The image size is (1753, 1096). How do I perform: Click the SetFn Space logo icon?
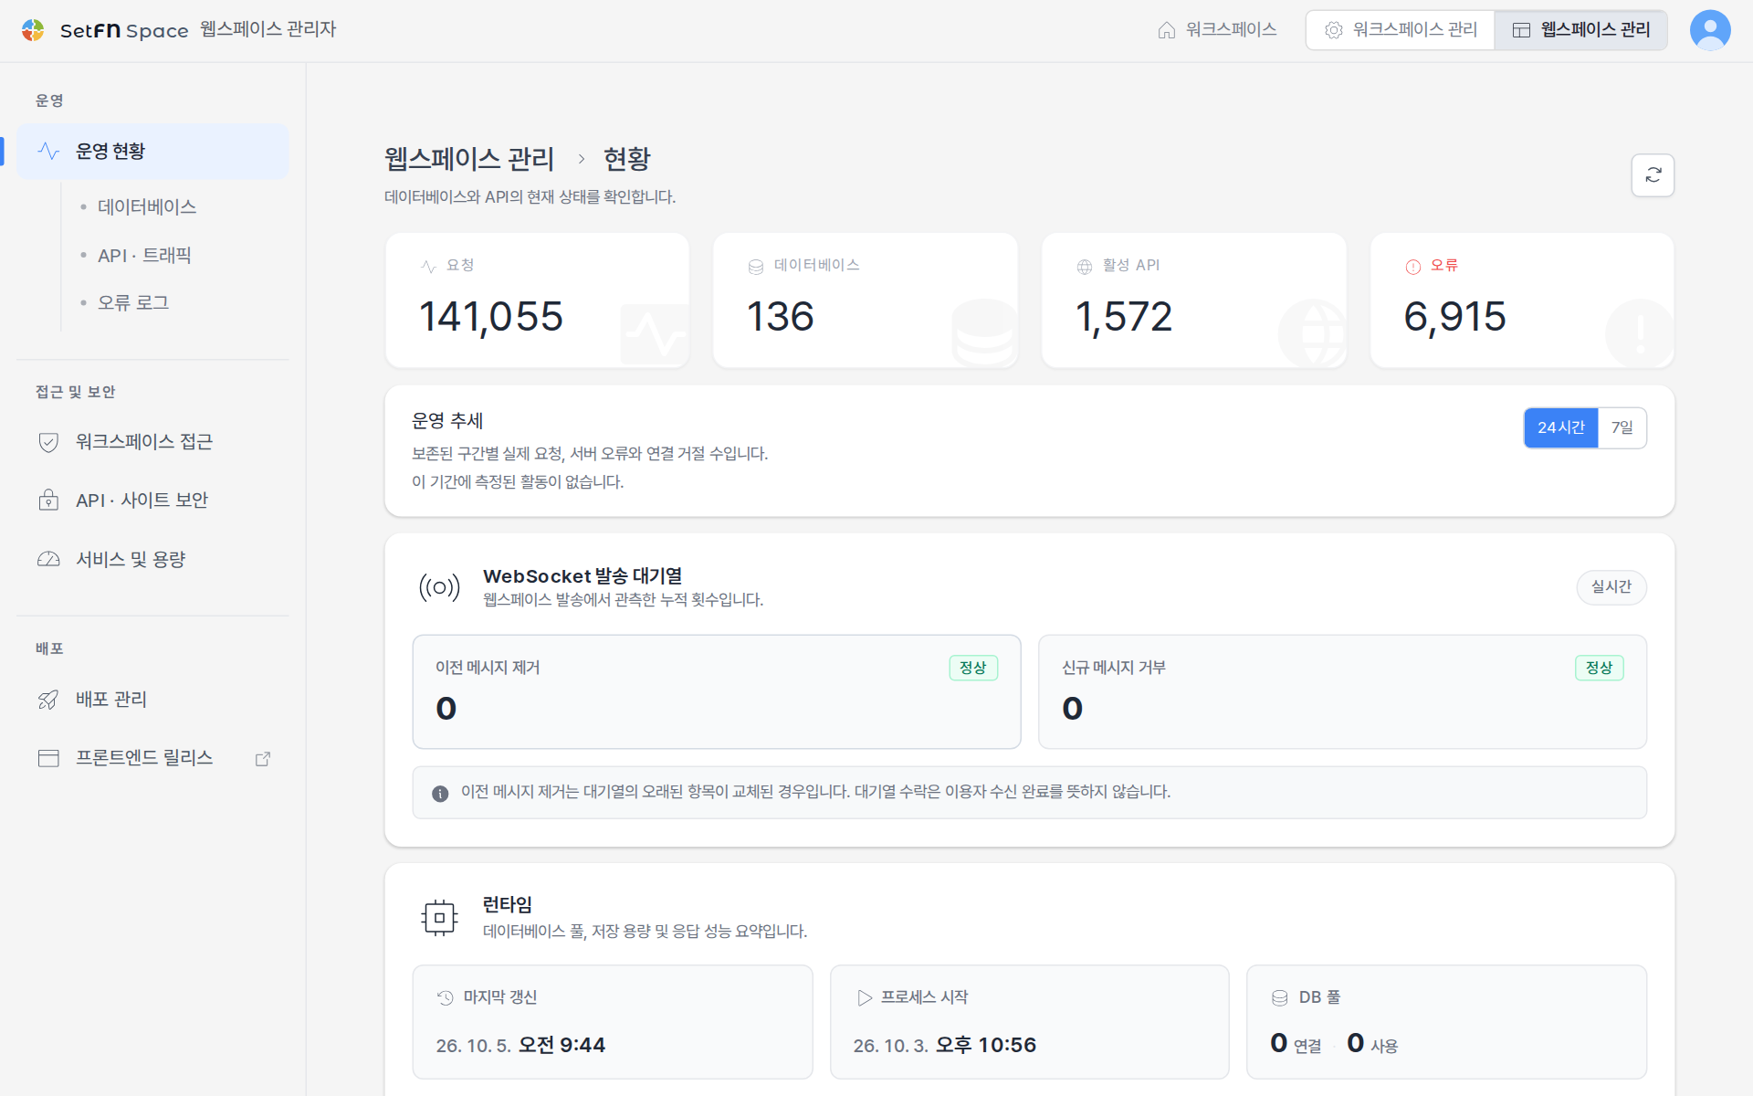point(33,30)
